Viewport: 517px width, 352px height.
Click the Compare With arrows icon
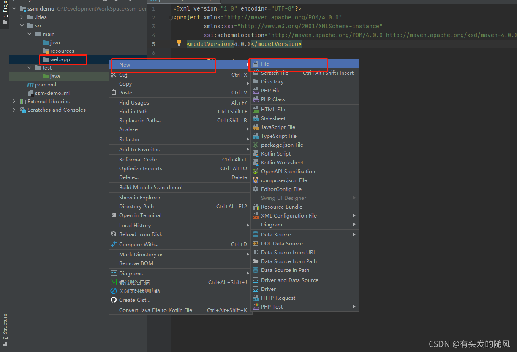coord(114,245)
